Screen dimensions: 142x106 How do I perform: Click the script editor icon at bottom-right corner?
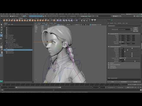click(141, 90)
